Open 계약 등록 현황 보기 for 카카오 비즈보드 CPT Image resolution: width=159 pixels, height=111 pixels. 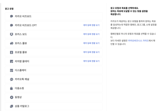point(91,25)
